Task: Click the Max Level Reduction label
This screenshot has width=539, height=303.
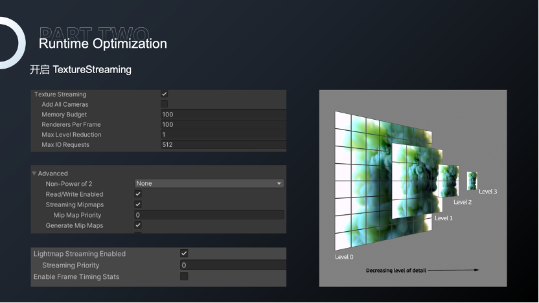Action: click(x=71, y=135)
